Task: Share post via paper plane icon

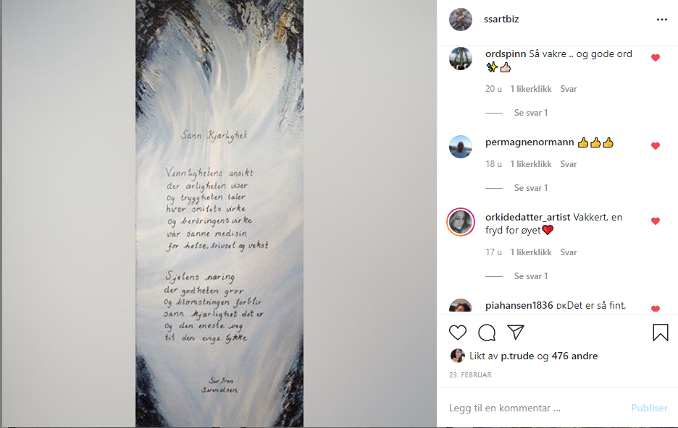Action: point(516,333)
